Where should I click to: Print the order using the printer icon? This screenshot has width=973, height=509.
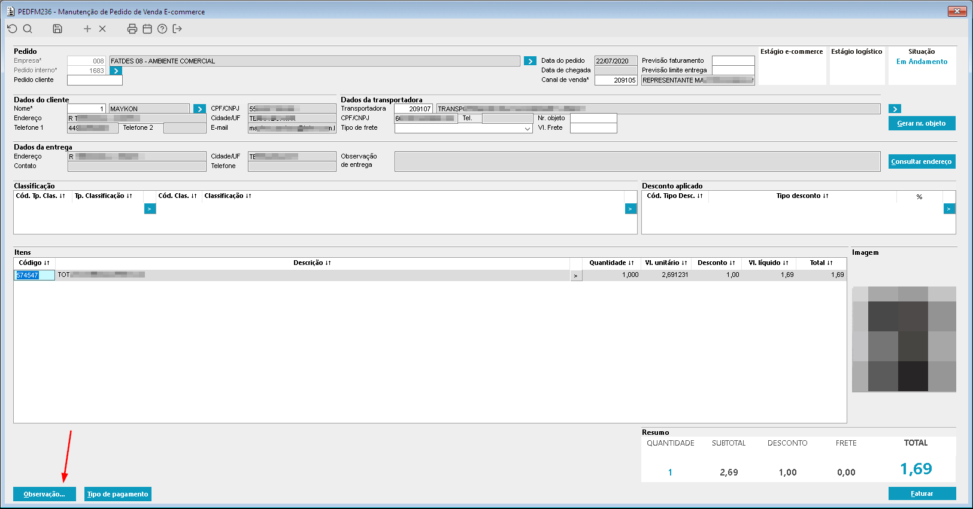click(132, 29)
